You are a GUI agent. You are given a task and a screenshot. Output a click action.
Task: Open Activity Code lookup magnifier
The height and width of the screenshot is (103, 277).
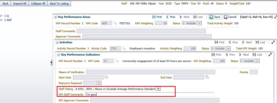tap(124, 48)
